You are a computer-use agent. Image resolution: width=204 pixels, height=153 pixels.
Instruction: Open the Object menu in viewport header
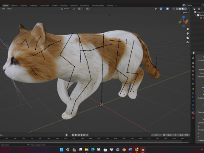pyautogui.click(x=9, y=9)
